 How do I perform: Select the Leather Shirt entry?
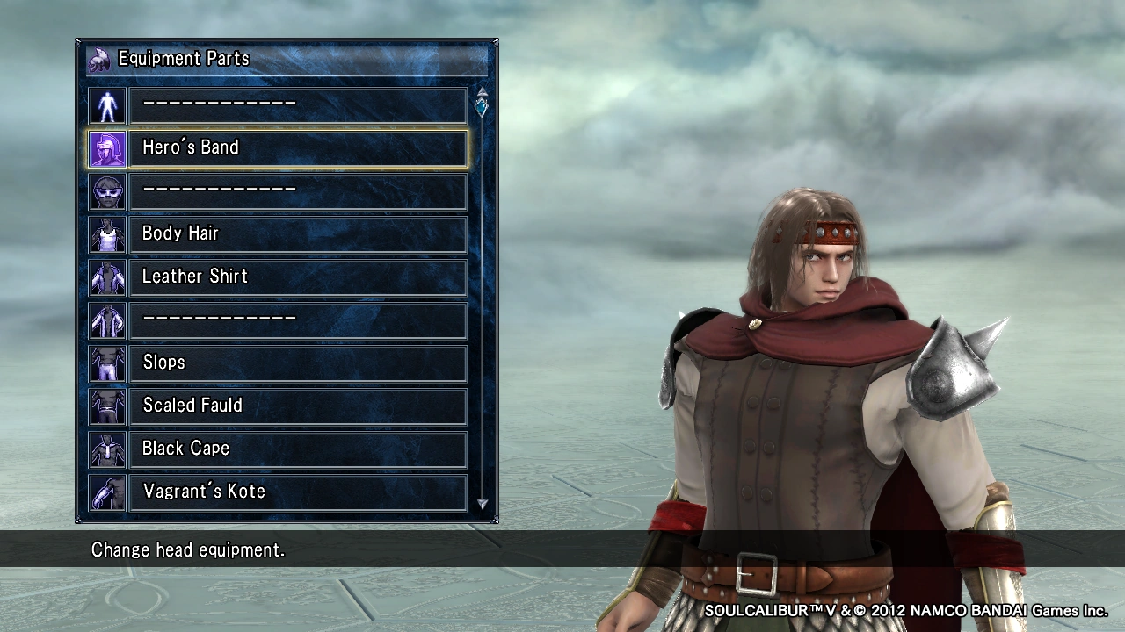[x=298, y=277]
